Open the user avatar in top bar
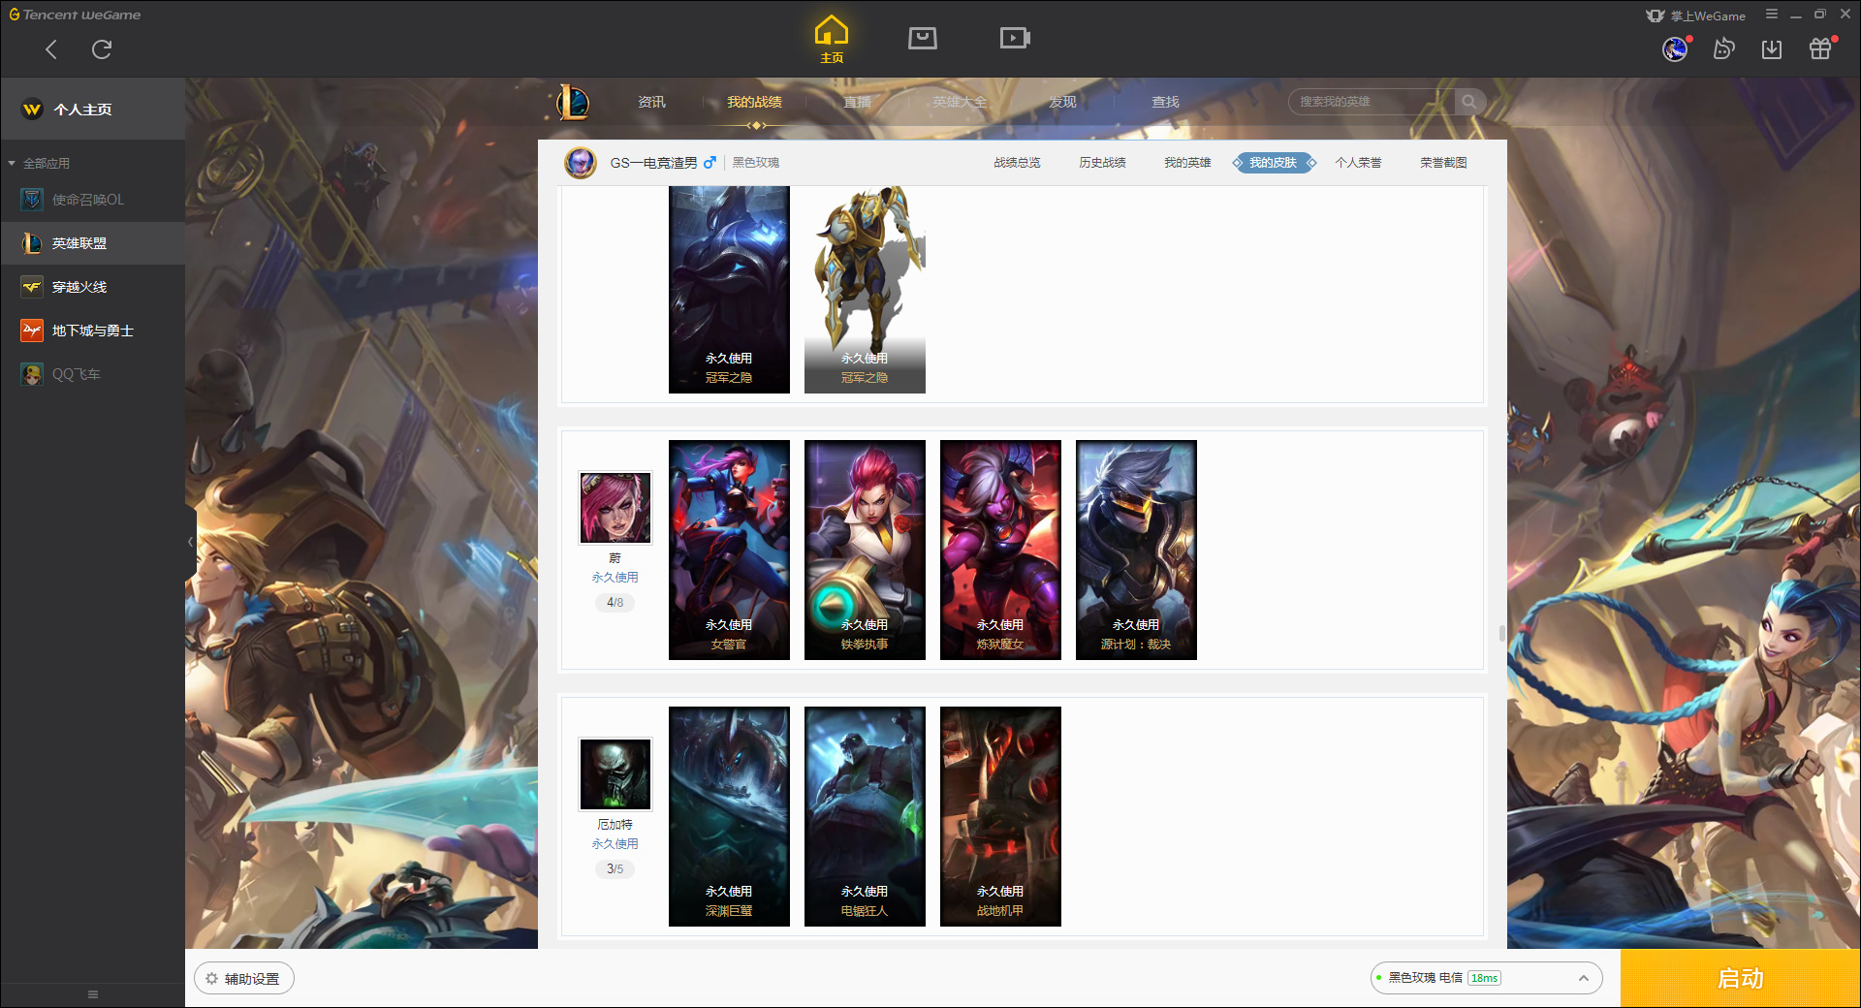The height and width of the screenshot is (1008, 1861). (1675, 48)
